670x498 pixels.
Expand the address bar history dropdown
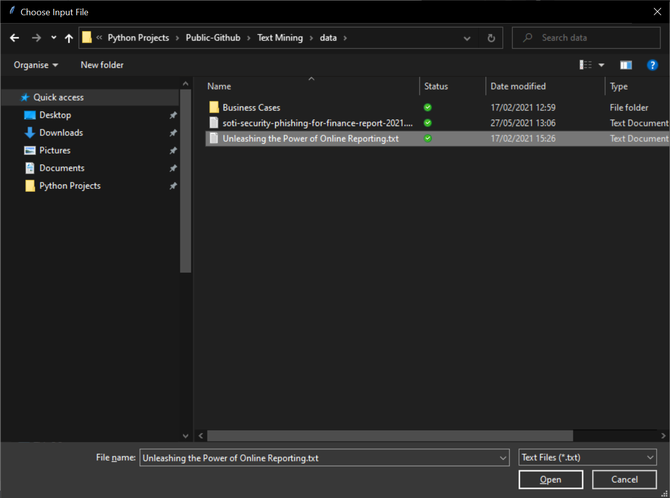click(467, 38)
